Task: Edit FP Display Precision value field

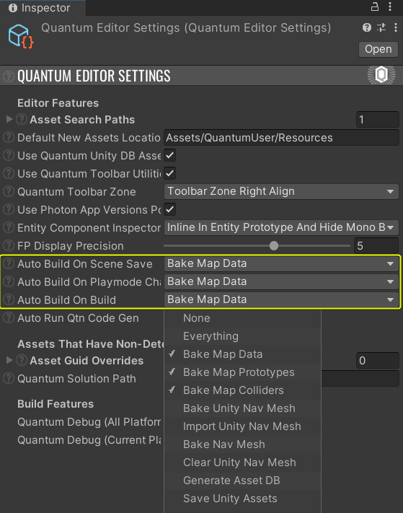Action: 376,245
